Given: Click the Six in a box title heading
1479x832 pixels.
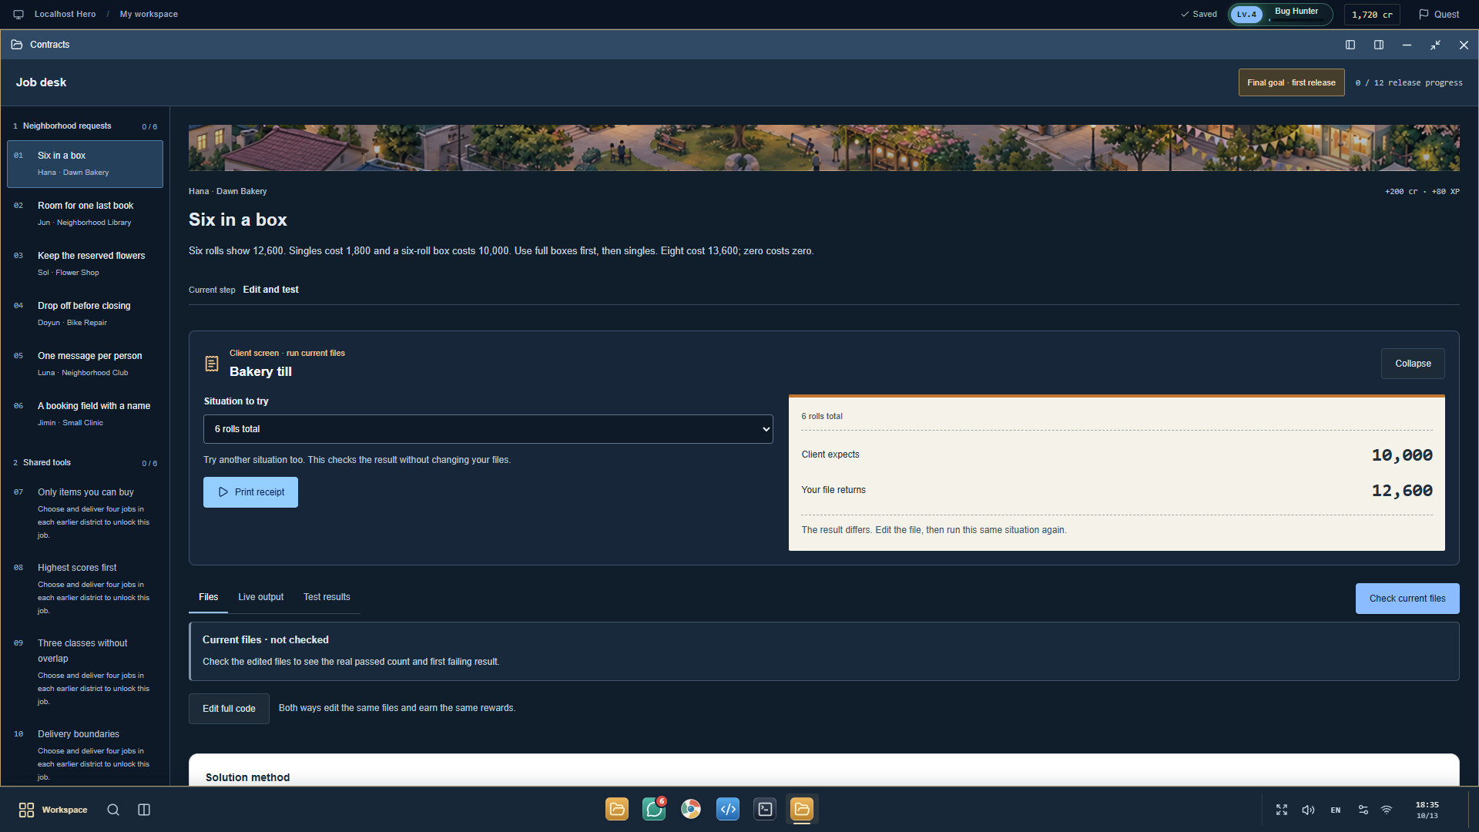Looking at the screenshot, I should click(238, 220).
